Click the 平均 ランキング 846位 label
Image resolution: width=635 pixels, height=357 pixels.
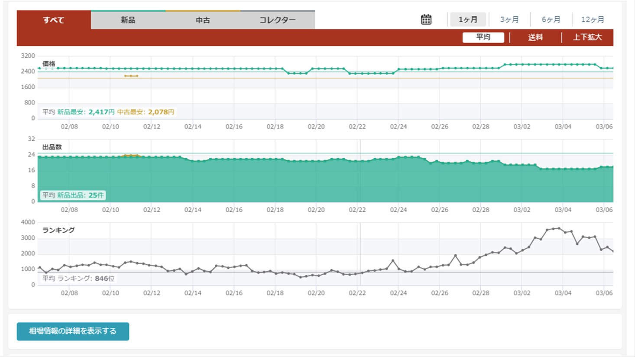coord(78,279)
